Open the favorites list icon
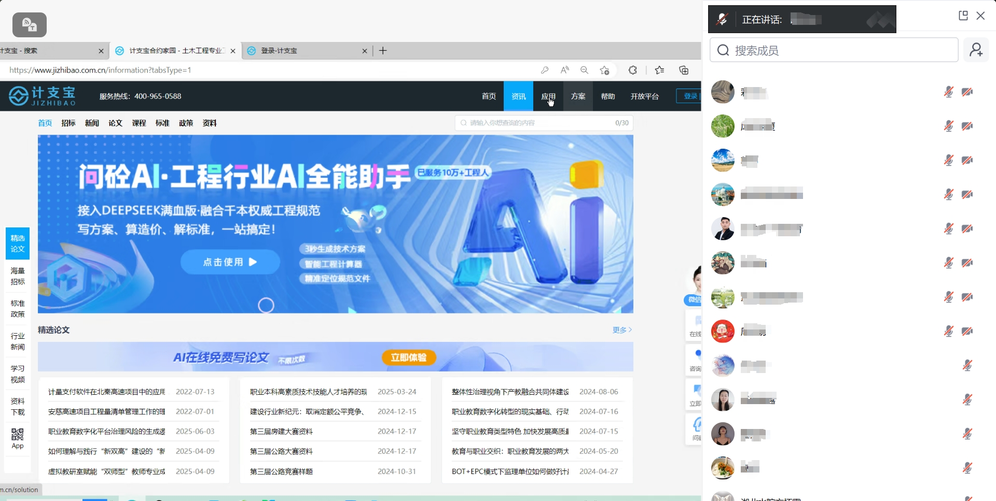 (x=659, y=70)
